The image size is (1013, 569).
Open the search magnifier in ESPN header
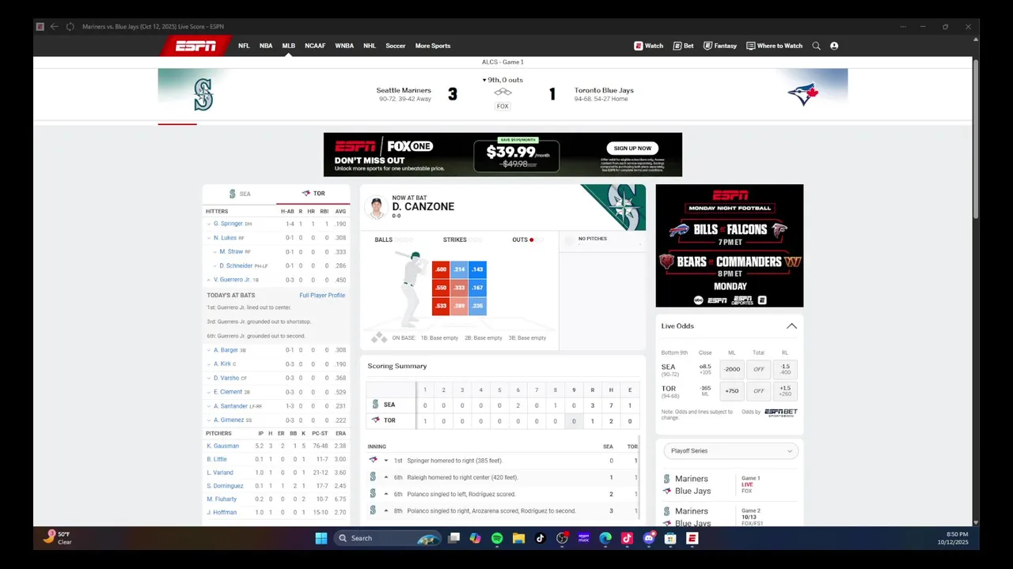point(816,46)
